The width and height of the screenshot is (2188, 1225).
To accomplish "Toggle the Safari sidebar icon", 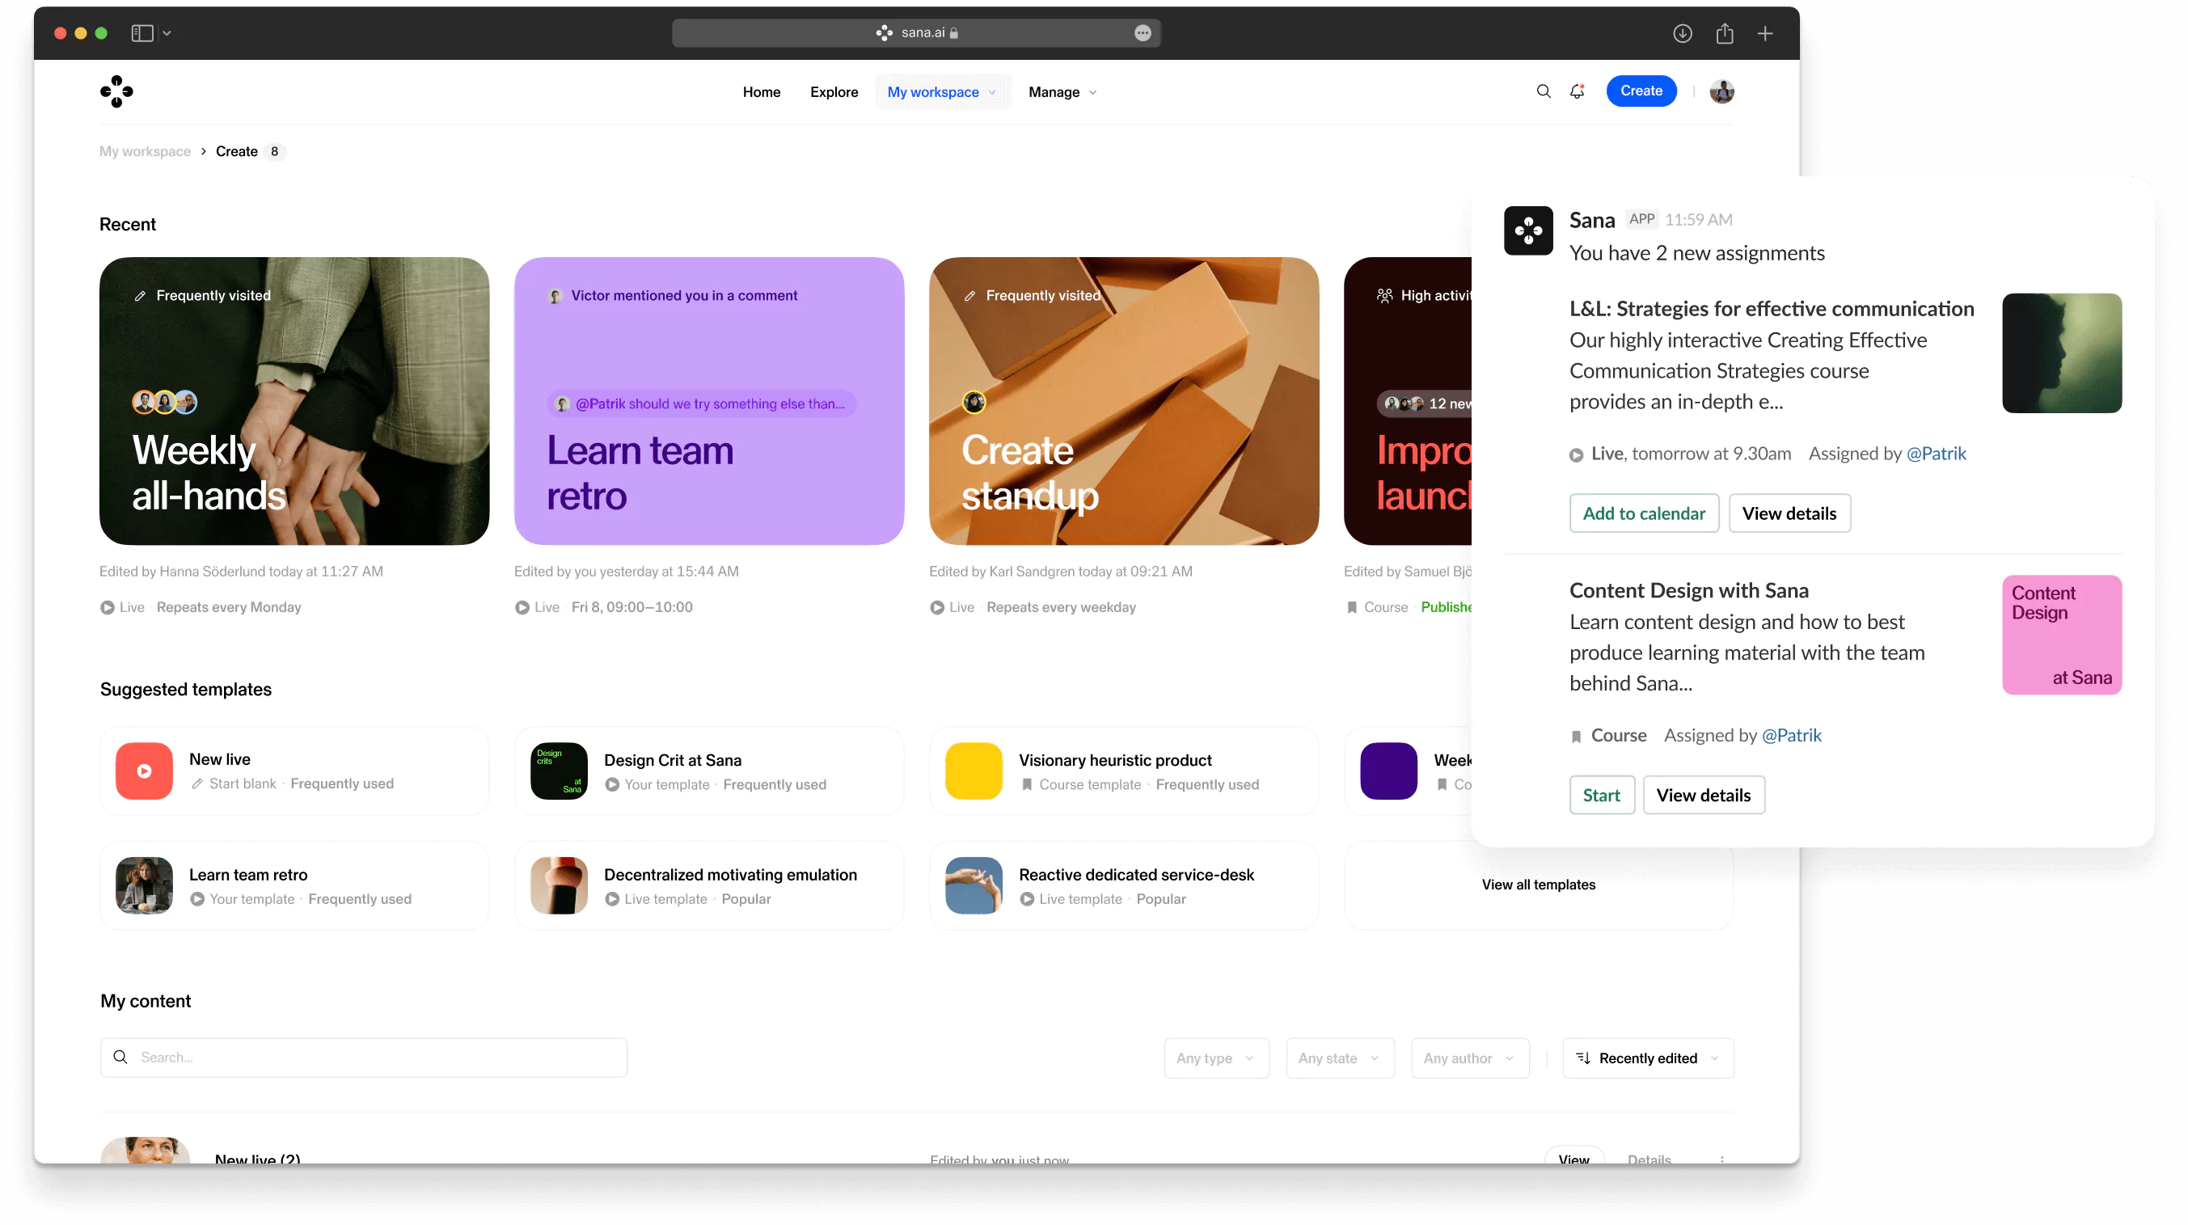I will (142, 33).
